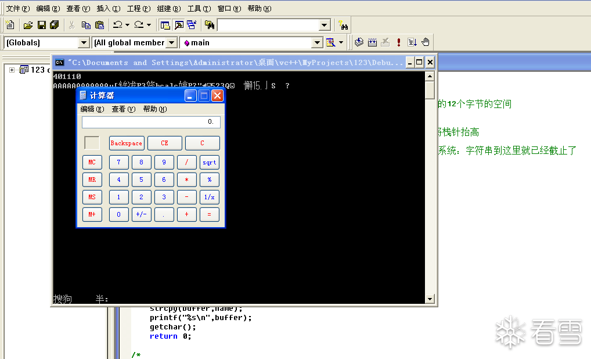Click the console scrollbar up arrow
Image resolution: width=591 pixels, height=359 pixels.
click(x=430, y=77)
